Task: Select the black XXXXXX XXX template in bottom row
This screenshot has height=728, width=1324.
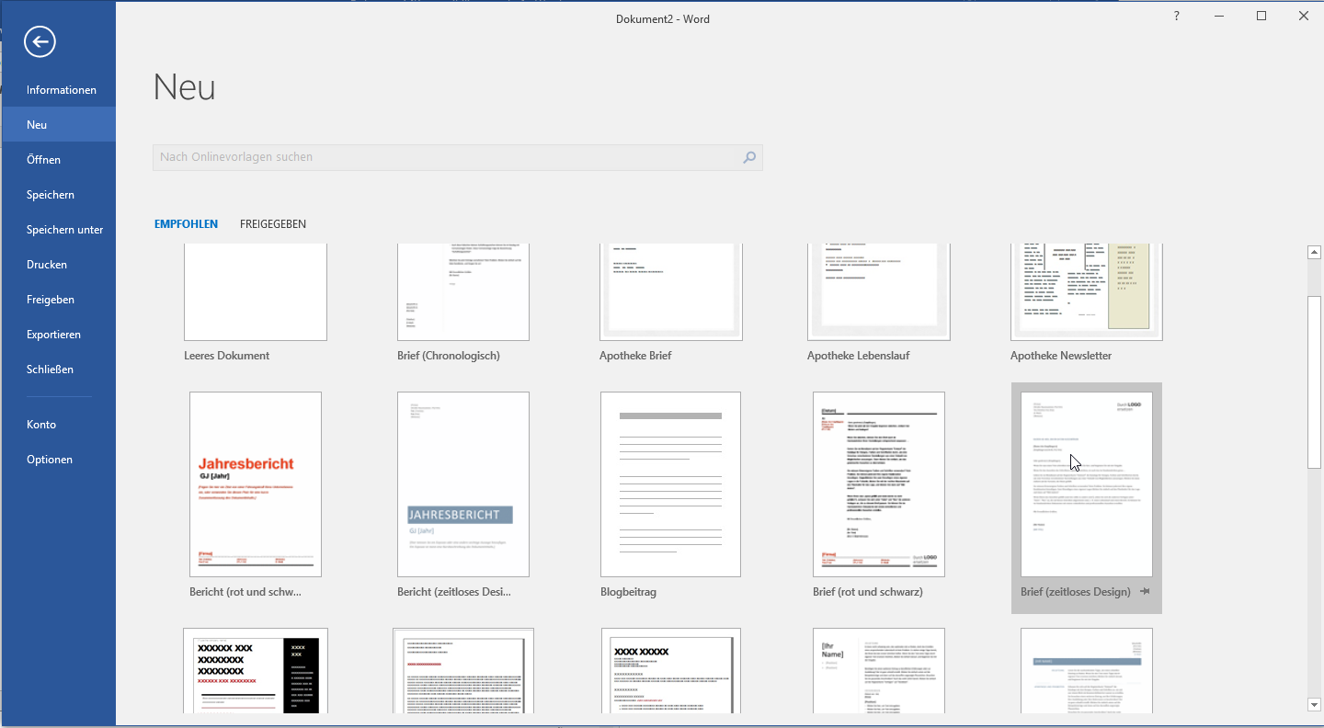Action: tap(256, 671)
